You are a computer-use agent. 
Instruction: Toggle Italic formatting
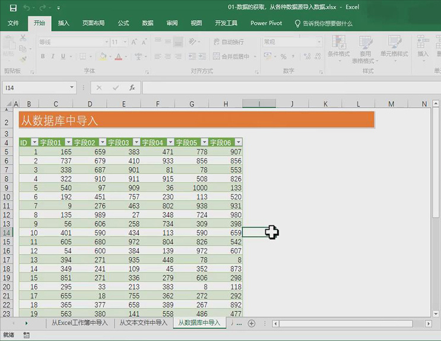[x=53, y=56]
